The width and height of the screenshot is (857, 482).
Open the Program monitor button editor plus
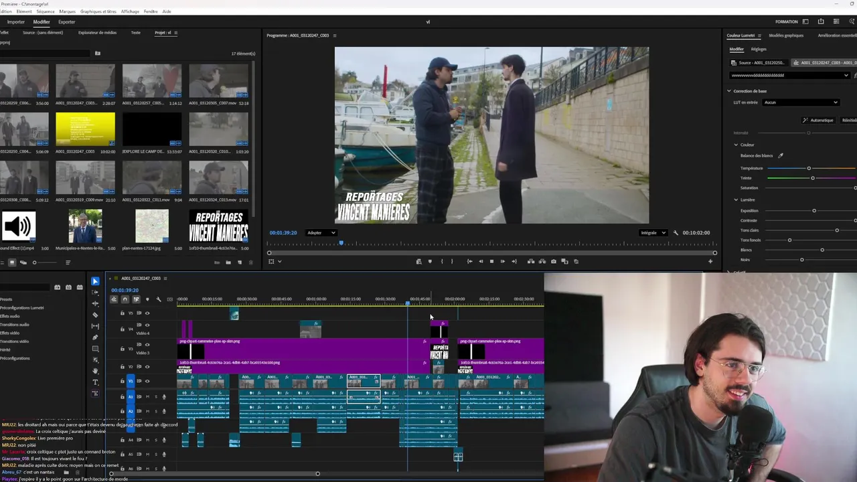(x=710, y=261)
